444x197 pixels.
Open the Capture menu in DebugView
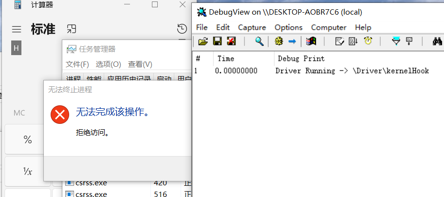252,27
